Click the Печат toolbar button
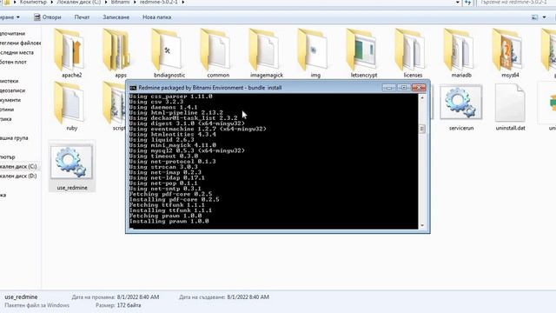Viewport: 556px width, 313px height. [x=82, y=17]
